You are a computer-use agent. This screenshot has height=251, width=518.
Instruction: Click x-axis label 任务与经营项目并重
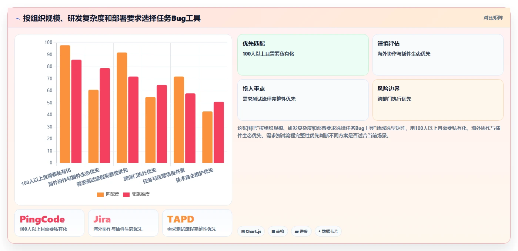[x=164, y=176]
